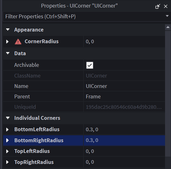Image resolution: width=171 pixels, height=169 pixels.
Task: Click the CornerRadius warning triangle icon
Action: (18, 42)
